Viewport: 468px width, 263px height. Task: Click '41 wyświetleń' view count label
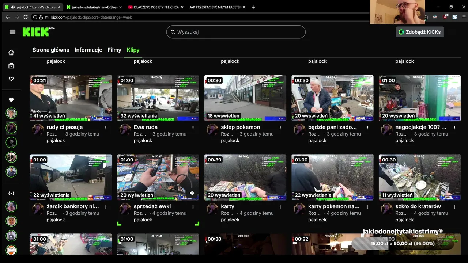49,116
